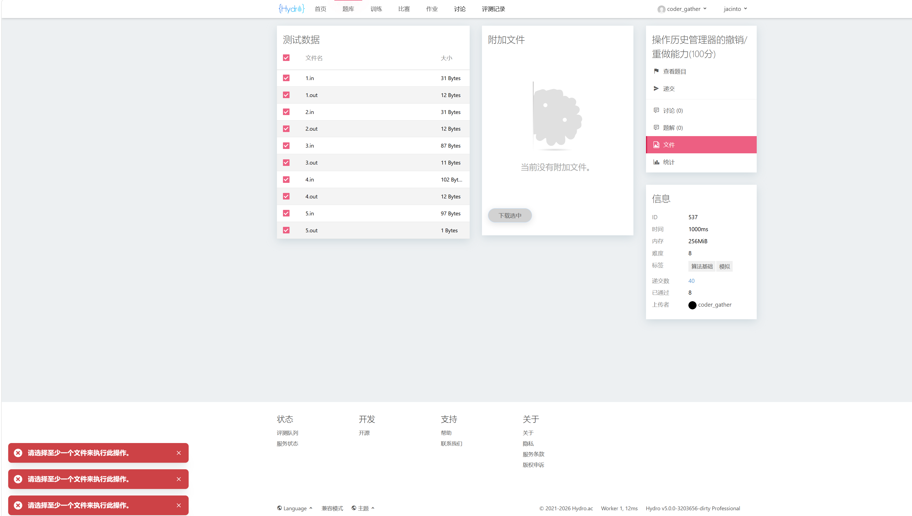Expand the Language selector in the footer
Screen dimensions: 912x516
[x=295, y=508]
